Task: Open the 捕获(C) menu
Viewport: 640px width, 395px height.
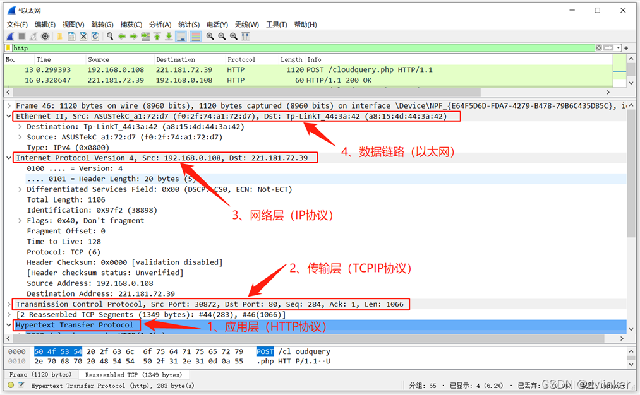Action: click(x=131, y=25)
